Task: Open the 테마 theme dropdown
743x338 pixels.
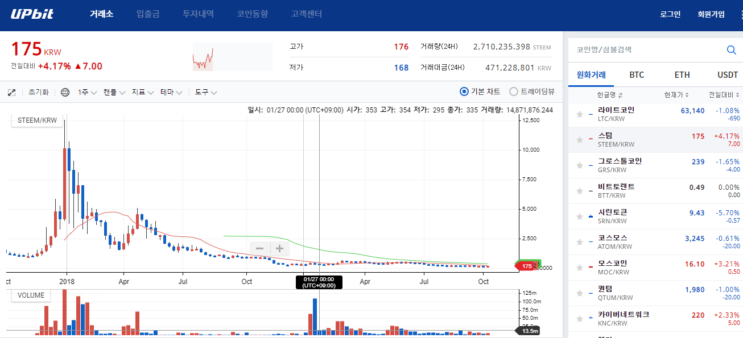Action: click(x=171, y=92)
